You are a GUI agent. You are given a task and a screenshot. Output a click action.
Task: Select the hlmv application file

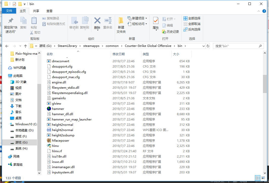pyautogui.click(x=53, y=146)
